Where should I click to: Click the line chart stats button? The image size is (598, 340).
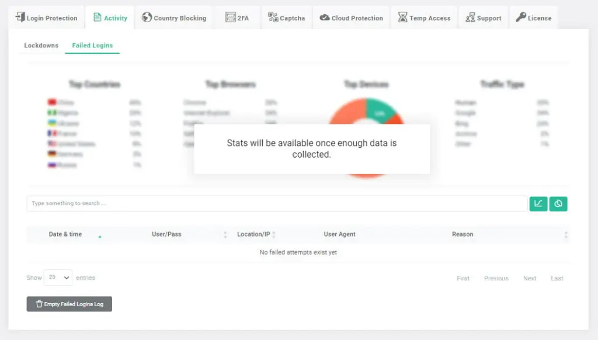538,204
